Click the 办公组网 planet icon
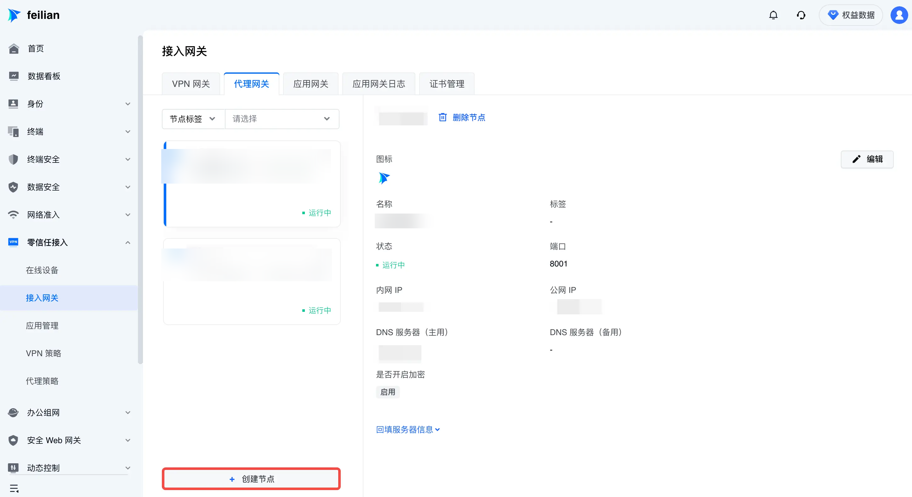912x497 pixels. pyautogui.click(x=14, y=412)
